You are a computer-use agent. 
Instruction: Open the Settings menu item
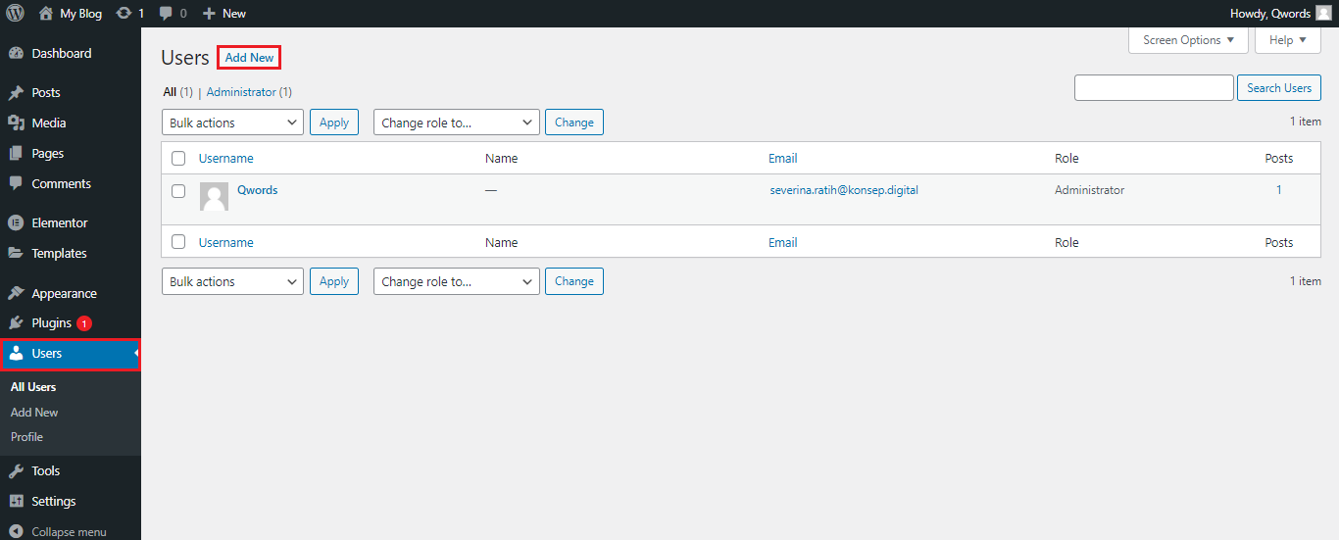click(x=71, y=502)
